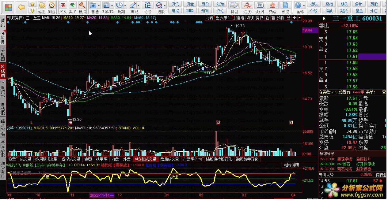
Task: Click the 选股 stock screener icon
Action: [159, 5]
